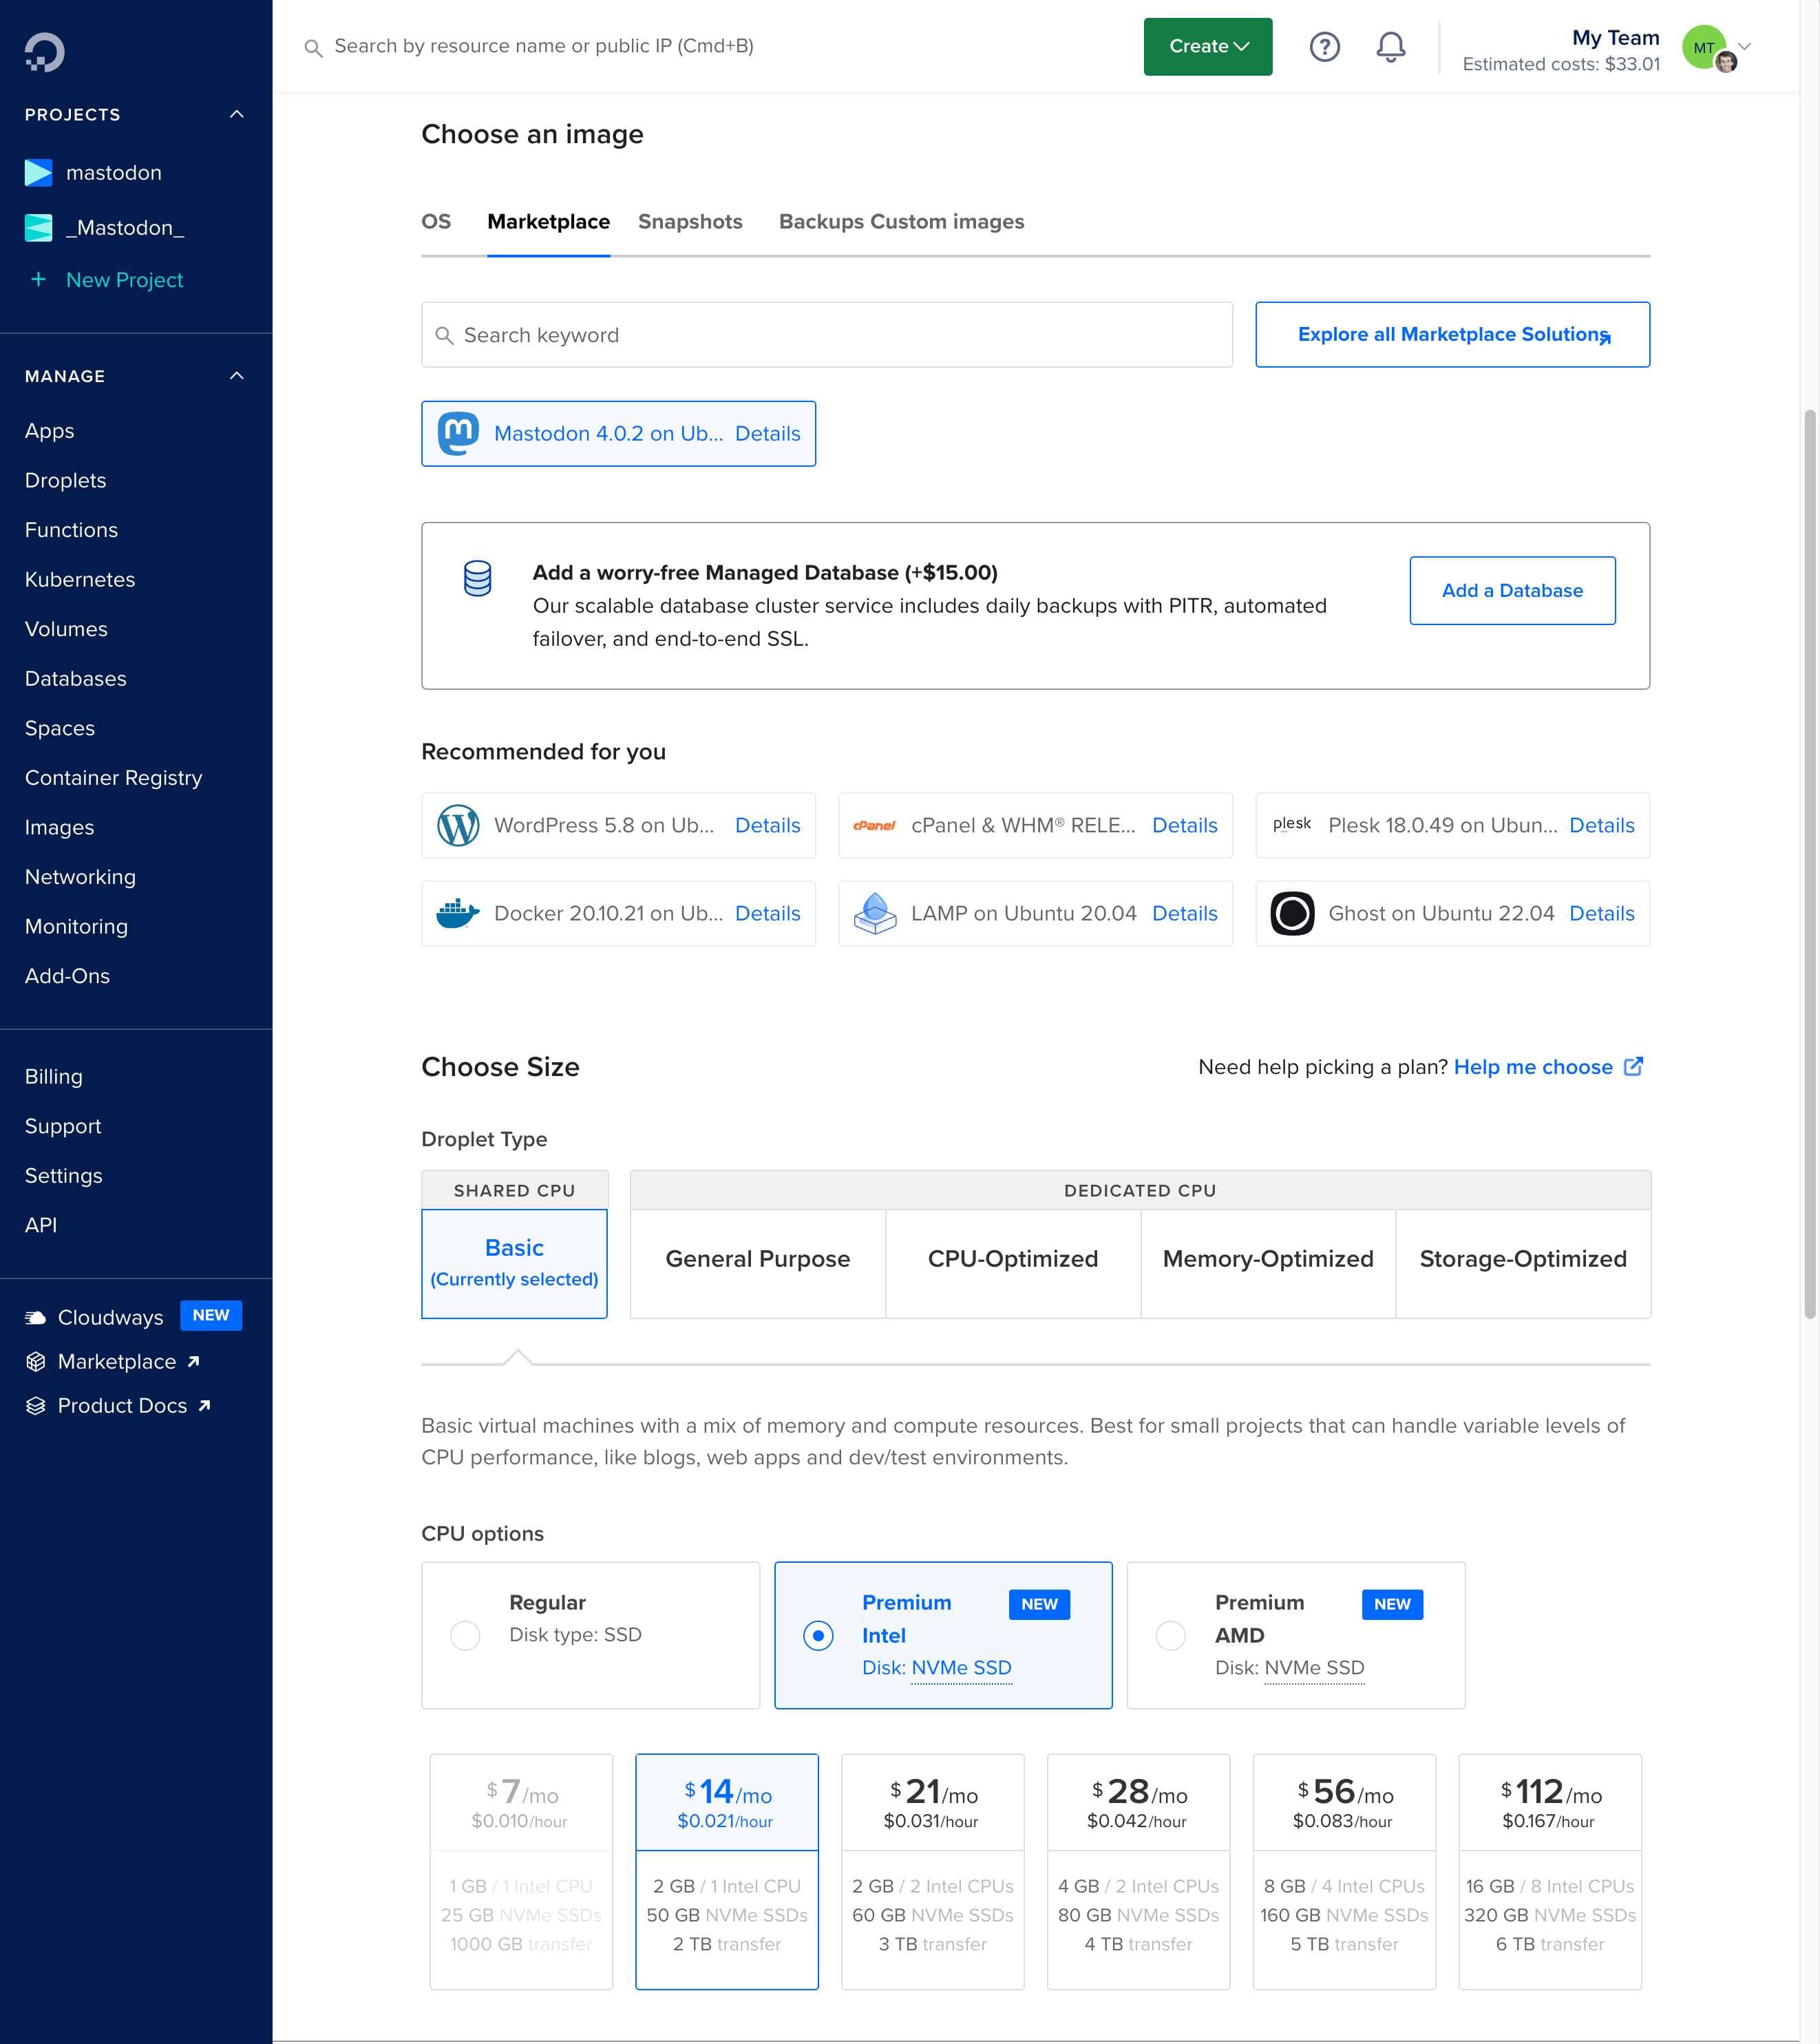This screenshot has height=2044, width=1820.
Task: Open Details for Ghost on Ubuntu 22.04
Action: (1602, 913)
